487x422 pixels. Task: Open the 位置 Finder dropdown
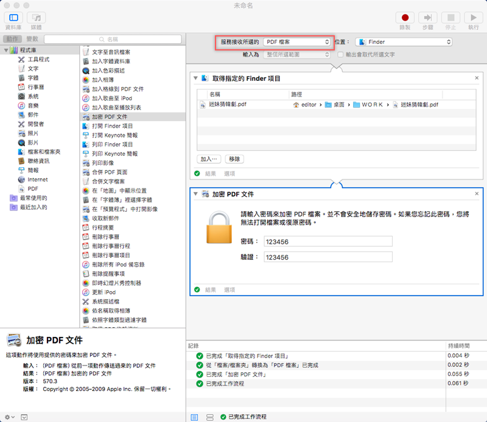pos(404,42)
